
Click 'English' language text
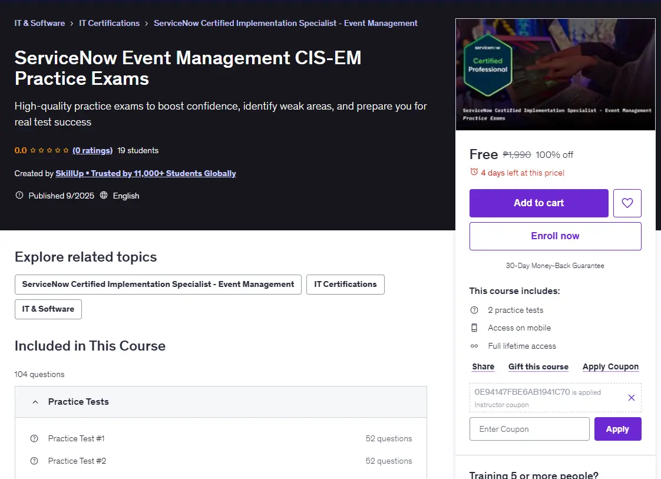pyautogui.click(x=126, y=196)
